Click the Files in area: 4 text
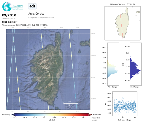The width and height of the screenshot is (146, 122). (x=10, y=22)
